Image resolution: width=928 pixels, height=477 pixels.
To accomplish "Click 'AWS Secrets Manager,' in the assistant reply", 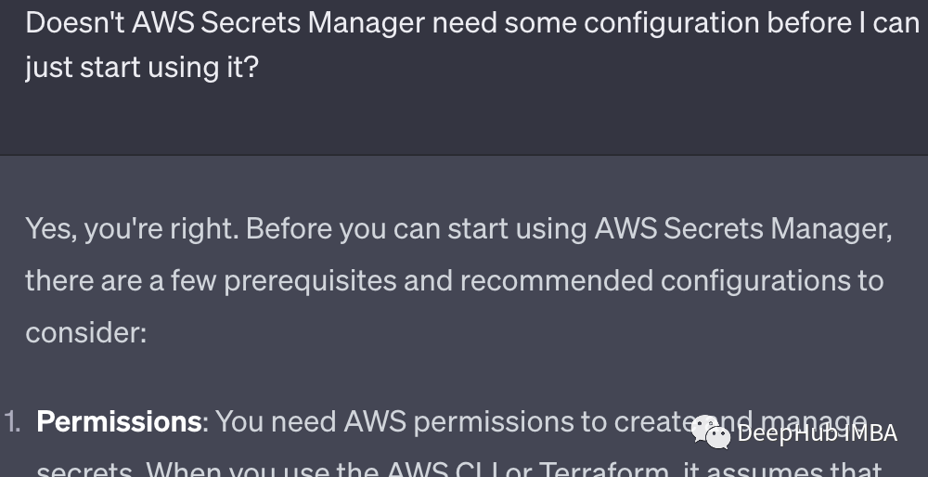I will coord(743,229).
